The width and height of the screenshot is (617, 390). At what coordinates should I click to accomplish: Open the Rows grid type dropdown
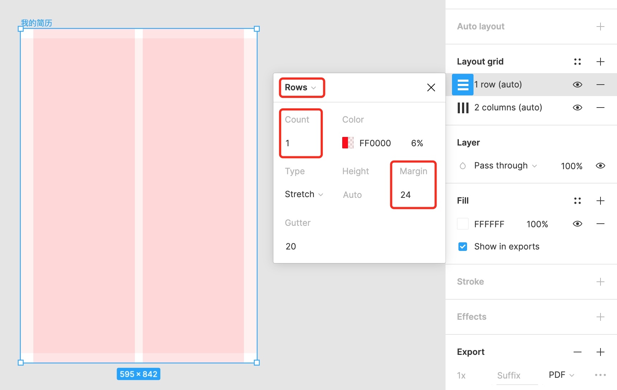click(x=301, y=87)
